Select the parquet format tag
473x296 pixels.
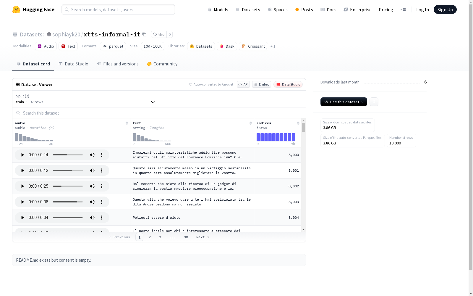(113, 46)
